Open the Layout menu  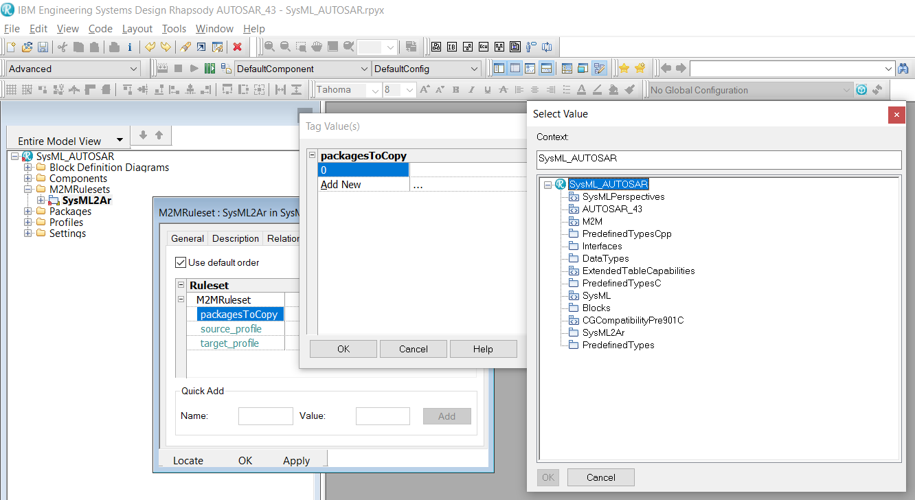(x=137, y=29)
